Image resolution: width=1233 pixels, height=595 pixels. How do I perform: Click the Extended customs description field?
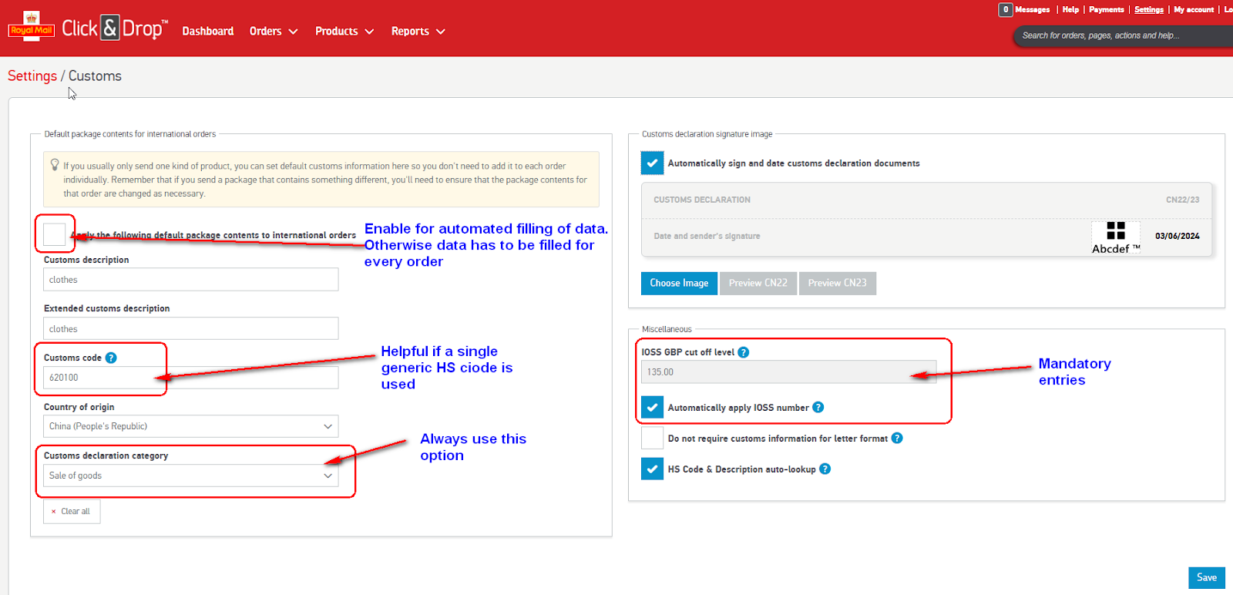pos(191,329)
